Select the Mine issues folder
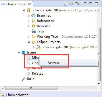This screenshot has height=97, width=102. coord(33,58)
